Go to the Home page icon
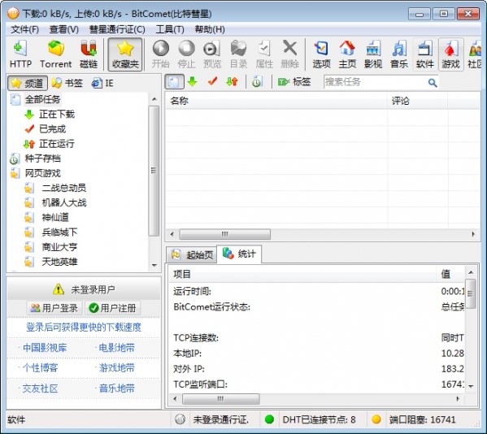This screenshot has width=487, height=434. point(347,54)
